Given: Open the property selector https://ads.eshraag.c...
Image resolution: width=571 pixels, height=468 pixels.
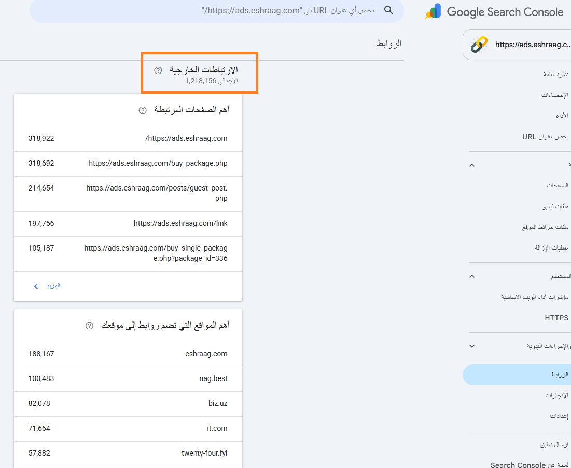Looking at the screenshot, I should [517, 45].
